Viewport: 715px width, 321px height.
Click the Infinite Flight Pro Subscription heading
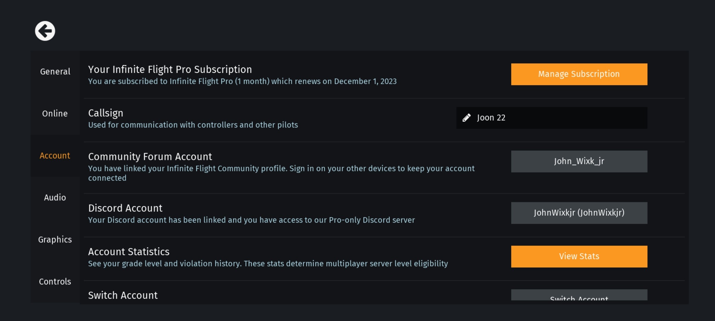[x=170, y=70]
